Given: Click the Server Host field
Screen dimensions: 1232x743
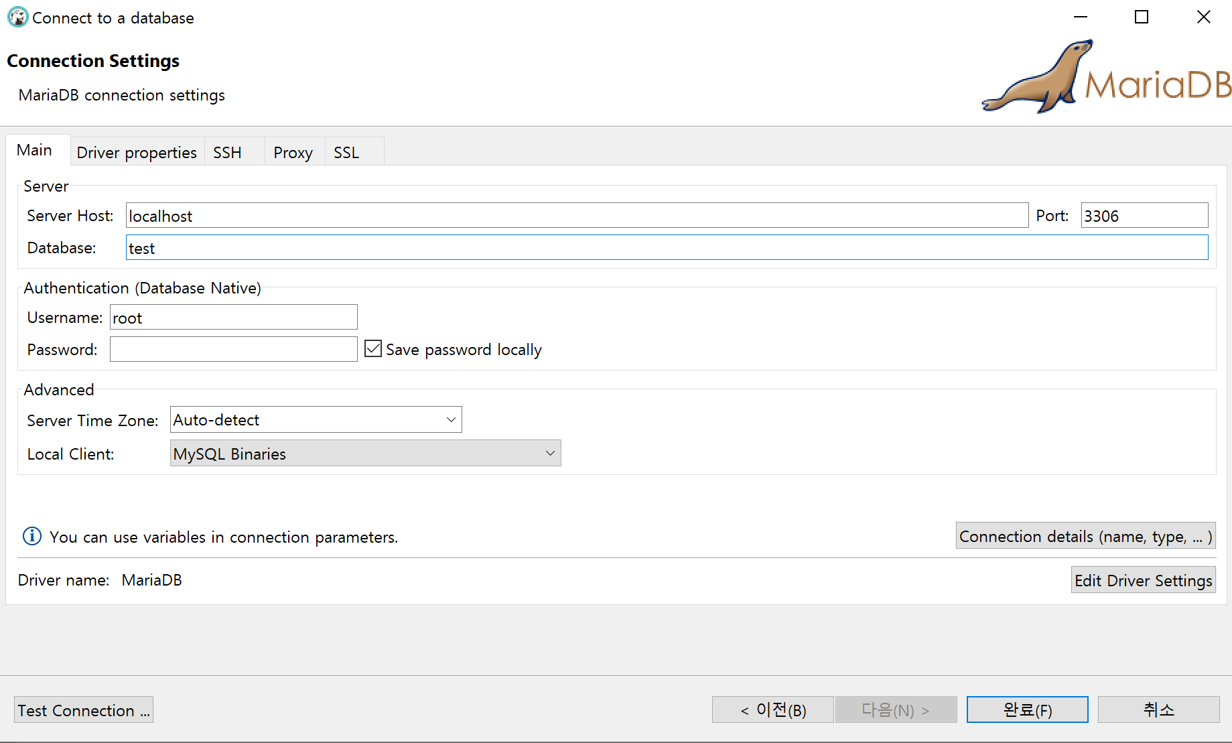Looking at the screenshot, I should [x=577, y=215].
